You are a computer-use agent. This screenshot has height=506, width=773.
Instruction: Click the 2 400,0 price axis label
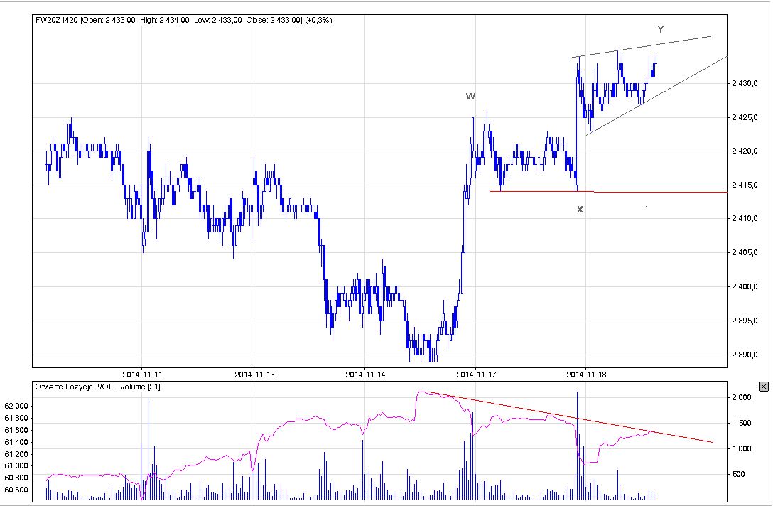click(745, 286)
